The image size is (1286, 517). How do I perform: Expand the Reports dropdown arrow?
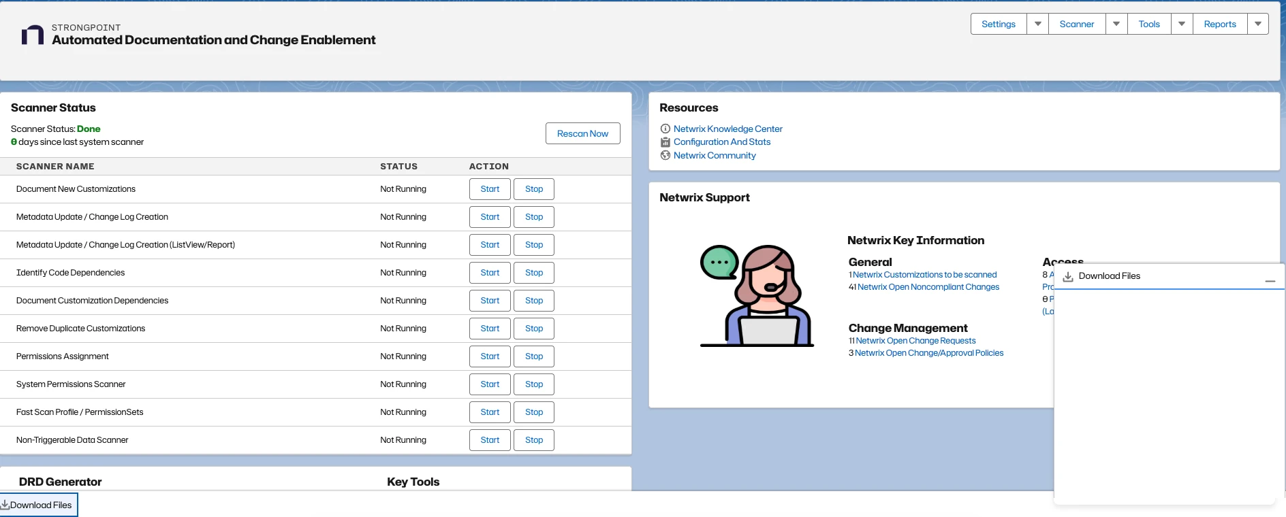coord(1258,24)
